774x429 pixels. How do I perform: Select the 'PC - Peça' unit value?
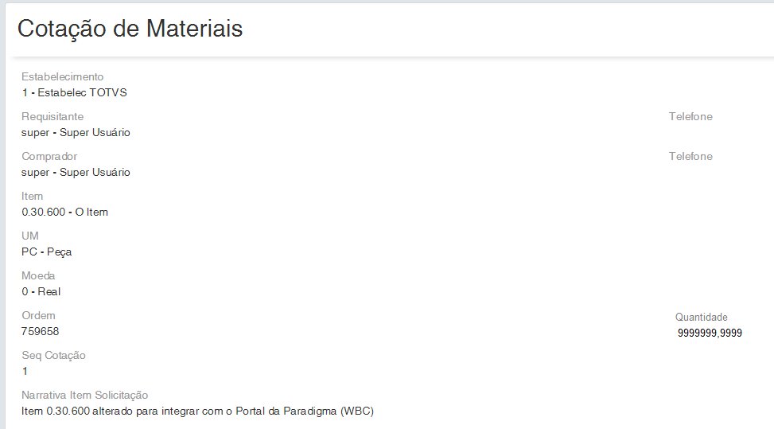(48, 252)
